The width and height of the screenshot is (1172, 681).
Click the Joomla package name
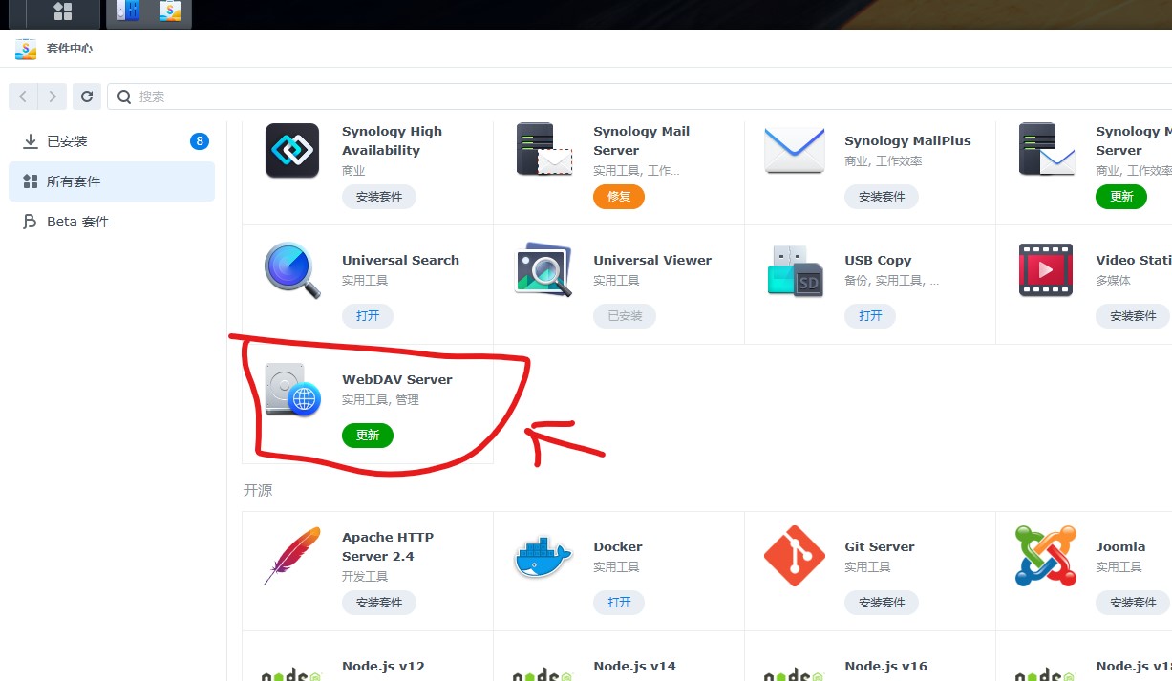point(1120,547)
